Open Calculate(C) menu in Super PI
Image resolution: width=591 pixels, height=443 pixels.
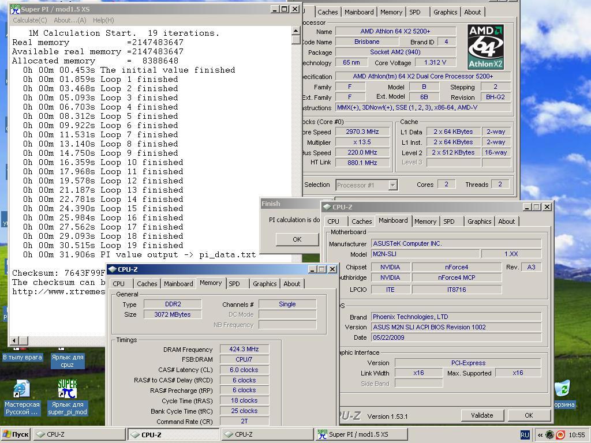tap(30, 20)
